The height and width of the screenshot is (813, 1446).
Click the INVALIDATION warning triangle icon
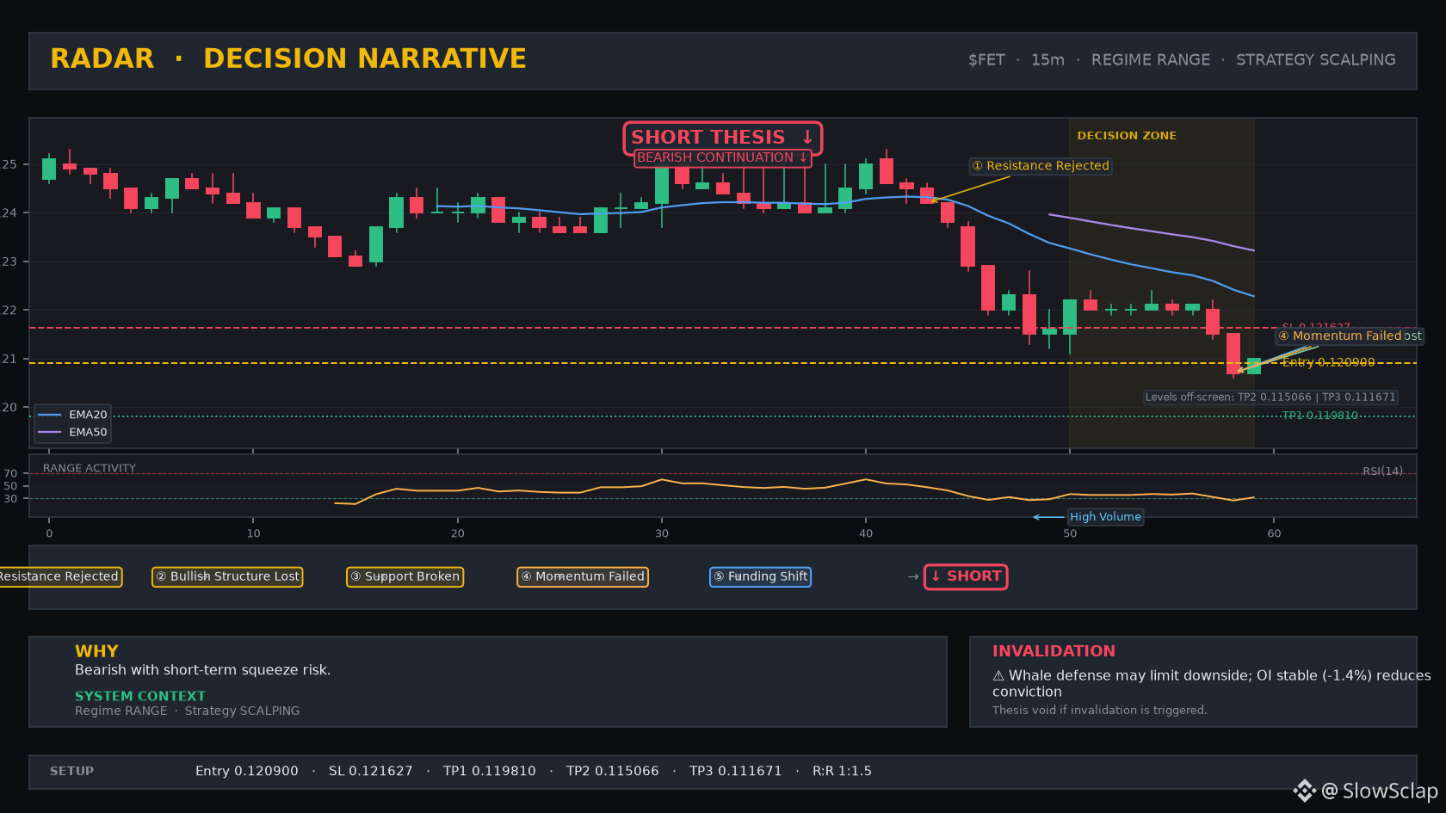point(998,676)
